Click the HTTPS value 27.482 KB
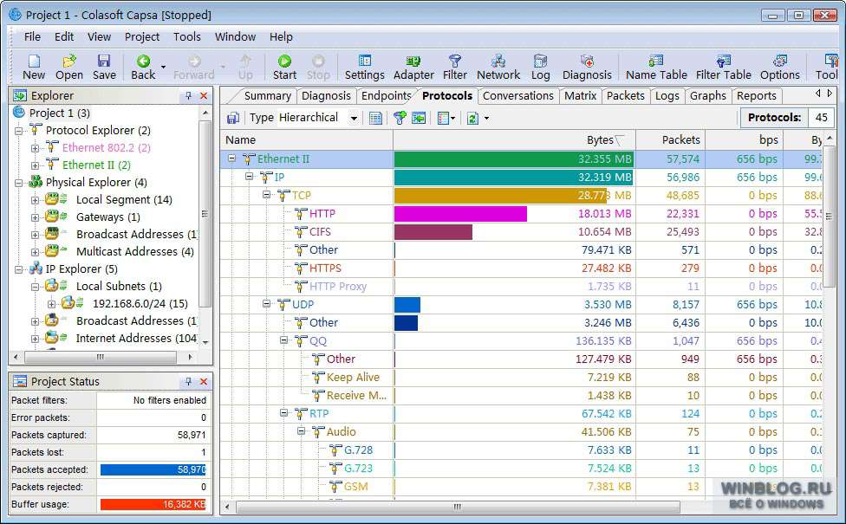 point(607,268)
